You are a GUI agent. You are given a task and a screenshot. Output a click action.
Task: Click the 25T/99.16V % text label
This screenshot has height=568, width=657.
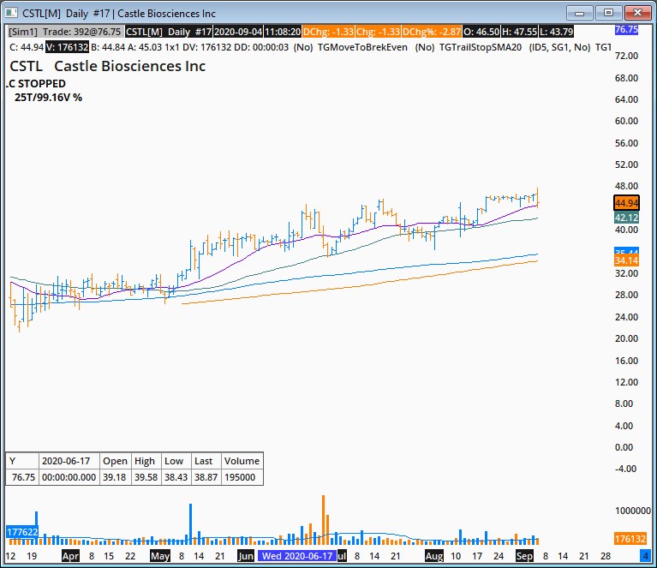click(x=48, y=98)
